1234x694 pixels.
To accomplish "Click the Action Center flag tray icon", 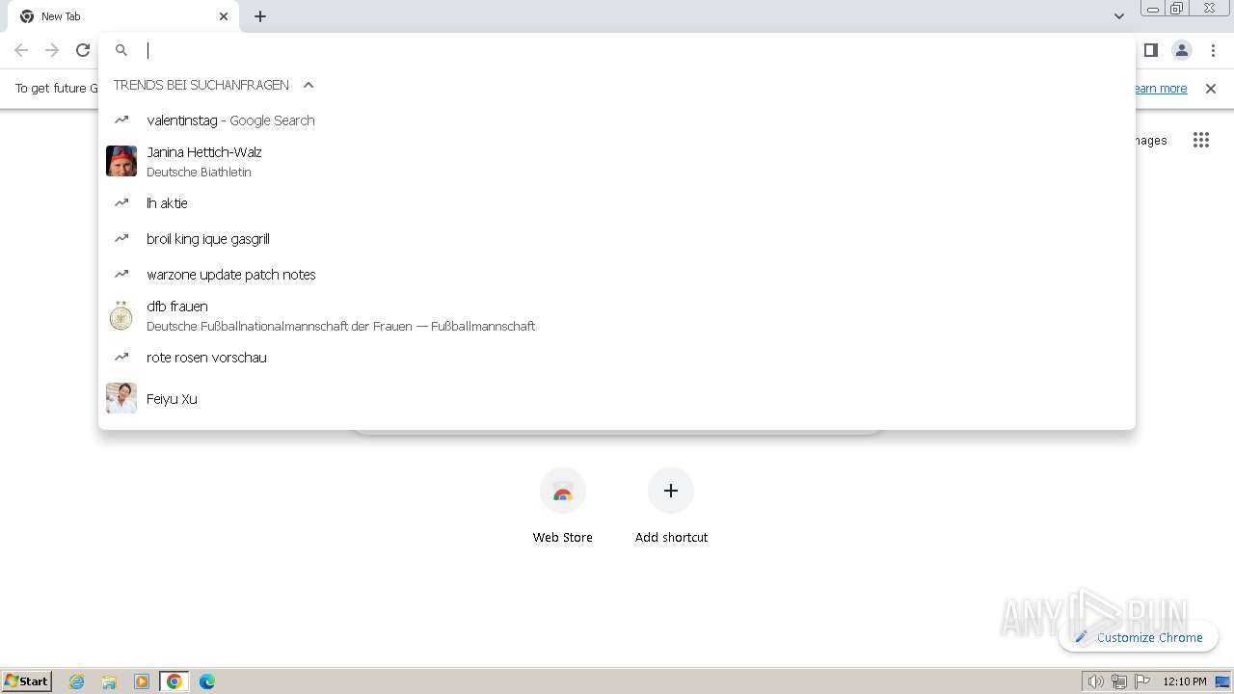I will (1142, 681).
